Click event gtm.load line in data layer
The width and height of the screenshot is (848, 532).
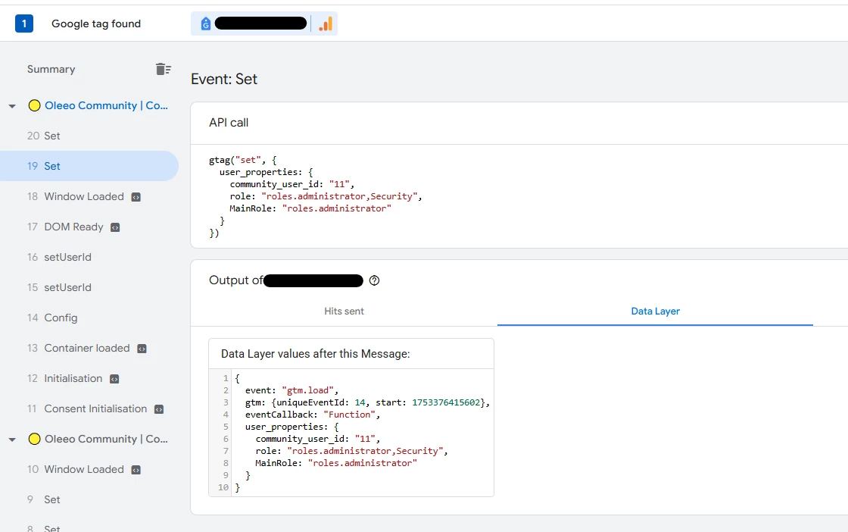point(292,390)
